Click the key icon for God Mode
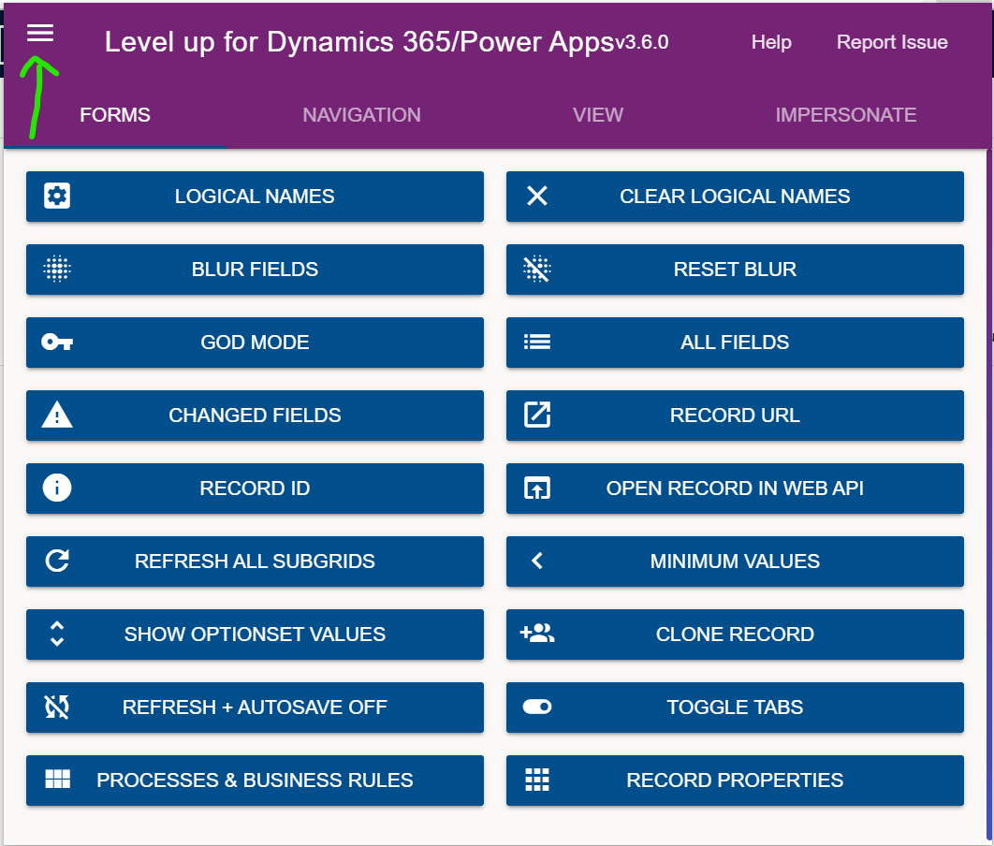Image resolution: width=994 pixels, height=846 pixels. tap(56, 343)
